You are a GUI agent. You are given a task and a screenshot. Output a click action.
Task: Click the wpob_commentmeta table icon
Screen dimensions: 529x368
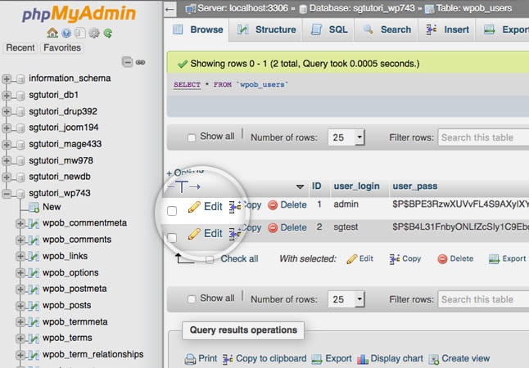pyautogui.click(x=34, y=223)
